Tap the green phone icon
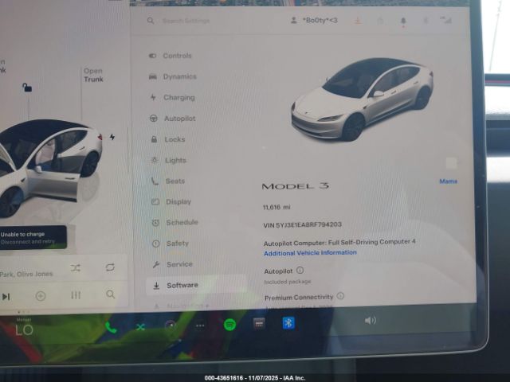Viewport: 510px width, 382px height. 111,326
